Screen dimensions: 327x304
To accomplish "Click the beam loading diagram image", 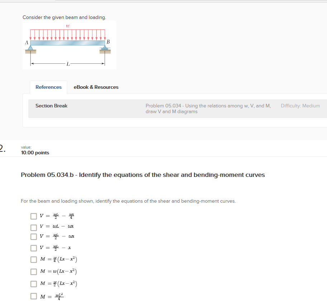I will [x=69, y=44].
